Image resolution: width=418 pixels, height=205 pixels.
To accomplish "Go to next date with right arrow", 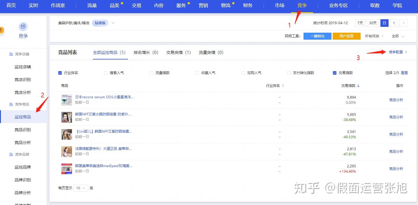I will [x=404, y=23].
